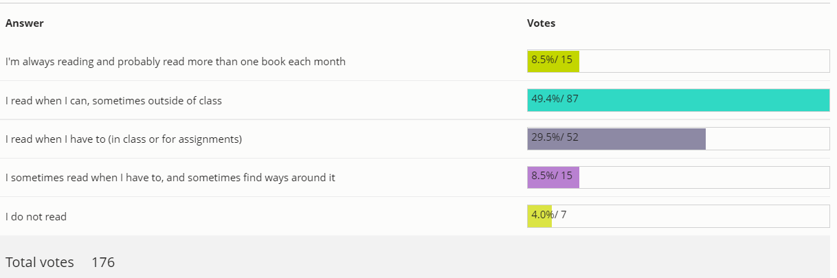Screen dimensions: 837x278
Task: Click the violet filled bar for sometimes read
Action: [553, 177]
